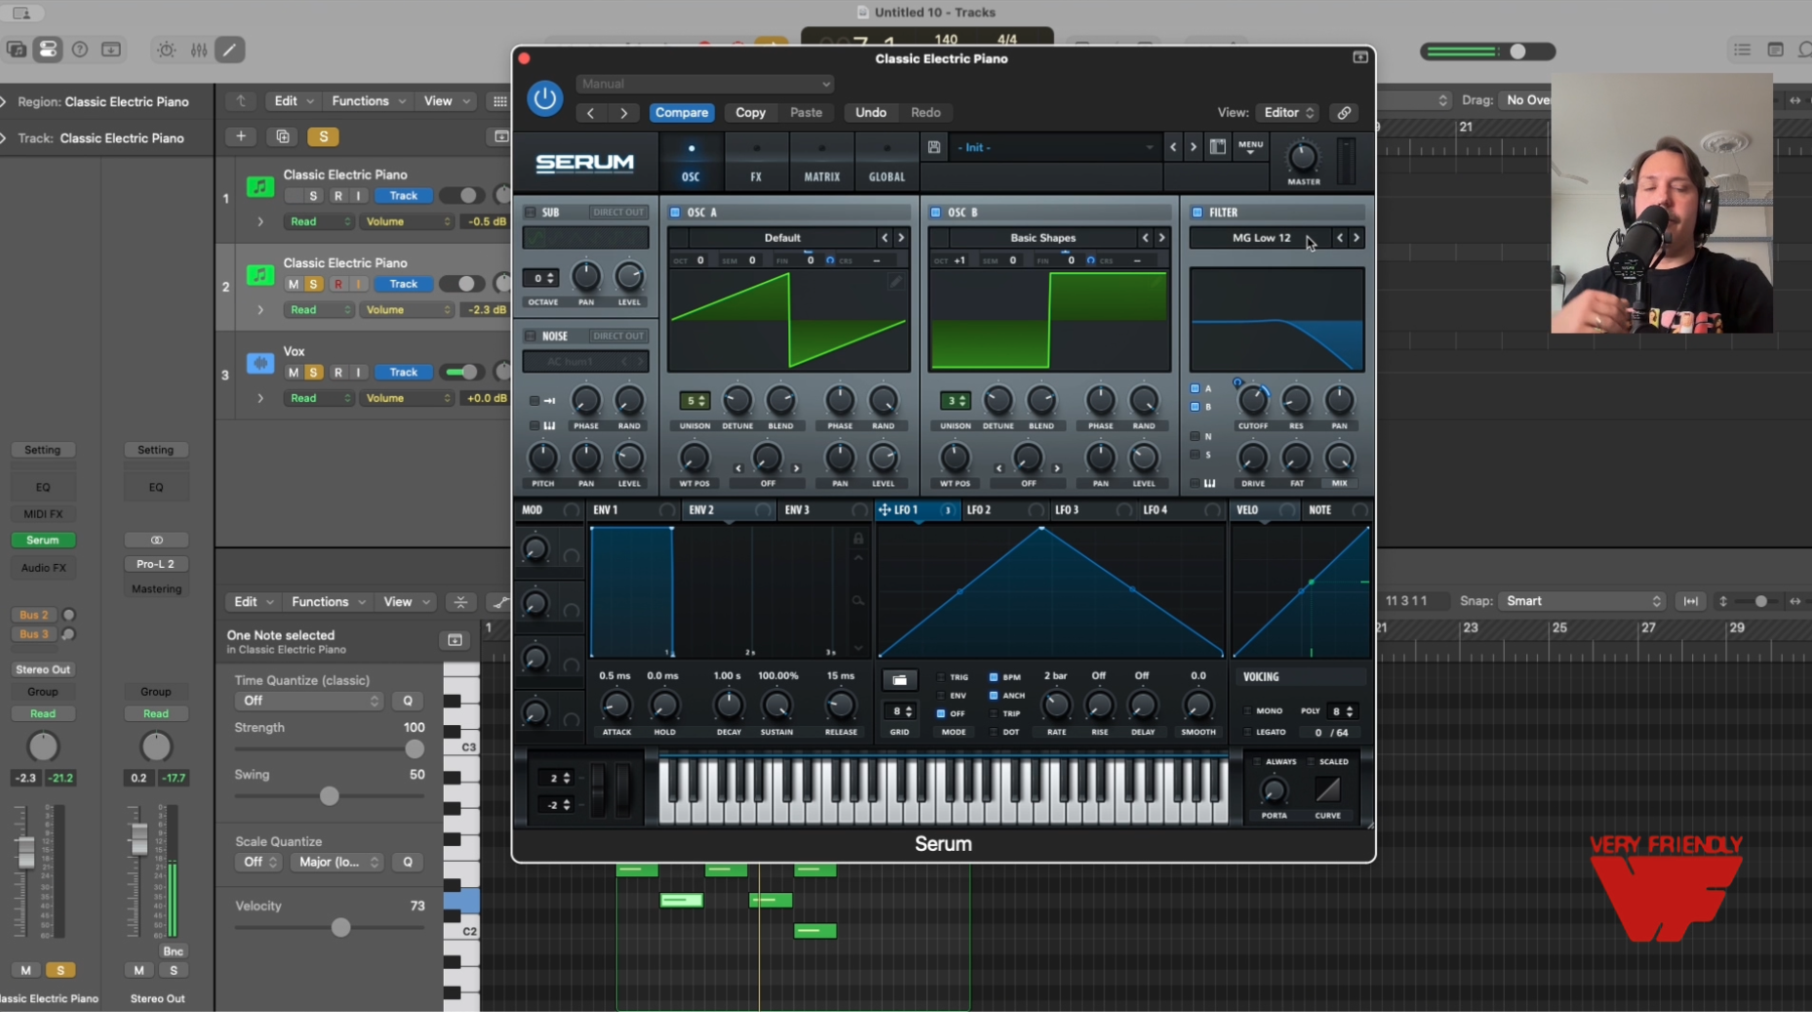1812x1012 pixels.
Task: Toggle LFO ANCH checkbox
Action: tap(993, 696)
